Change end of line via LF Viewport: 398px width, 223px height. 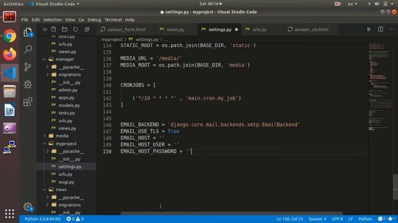tap(351, 219)
